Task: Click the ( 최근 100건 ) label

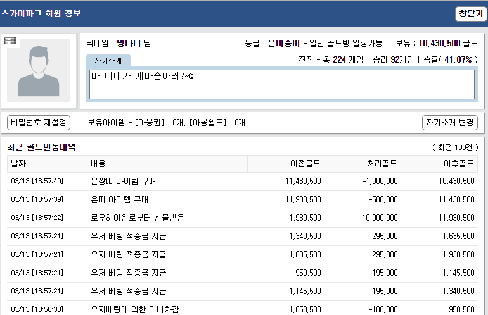Action: point(455,147)
